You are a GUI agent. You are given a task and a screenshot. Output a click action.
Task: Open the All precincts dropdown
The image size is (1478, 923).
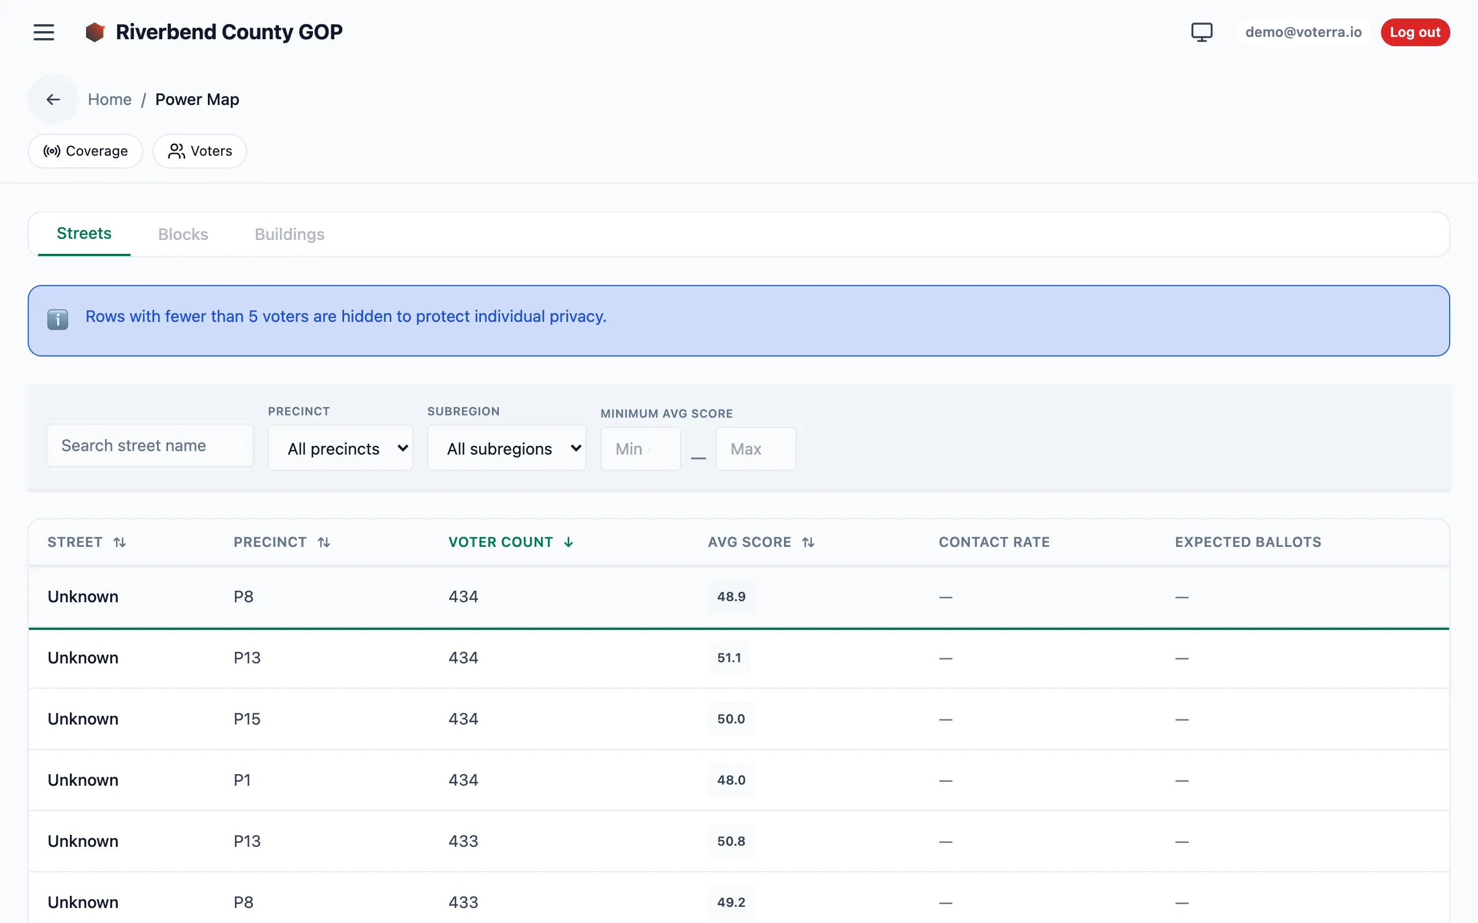point(341,449)
